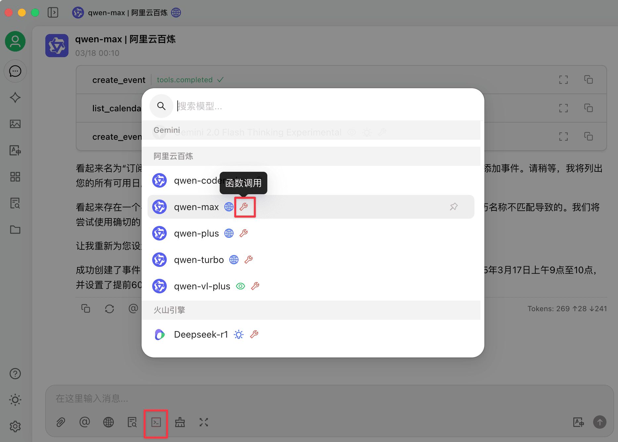The width and height of the screenshot is (618, 442).
Task: Select the qwen-max model row
Action: click(311, 207)
